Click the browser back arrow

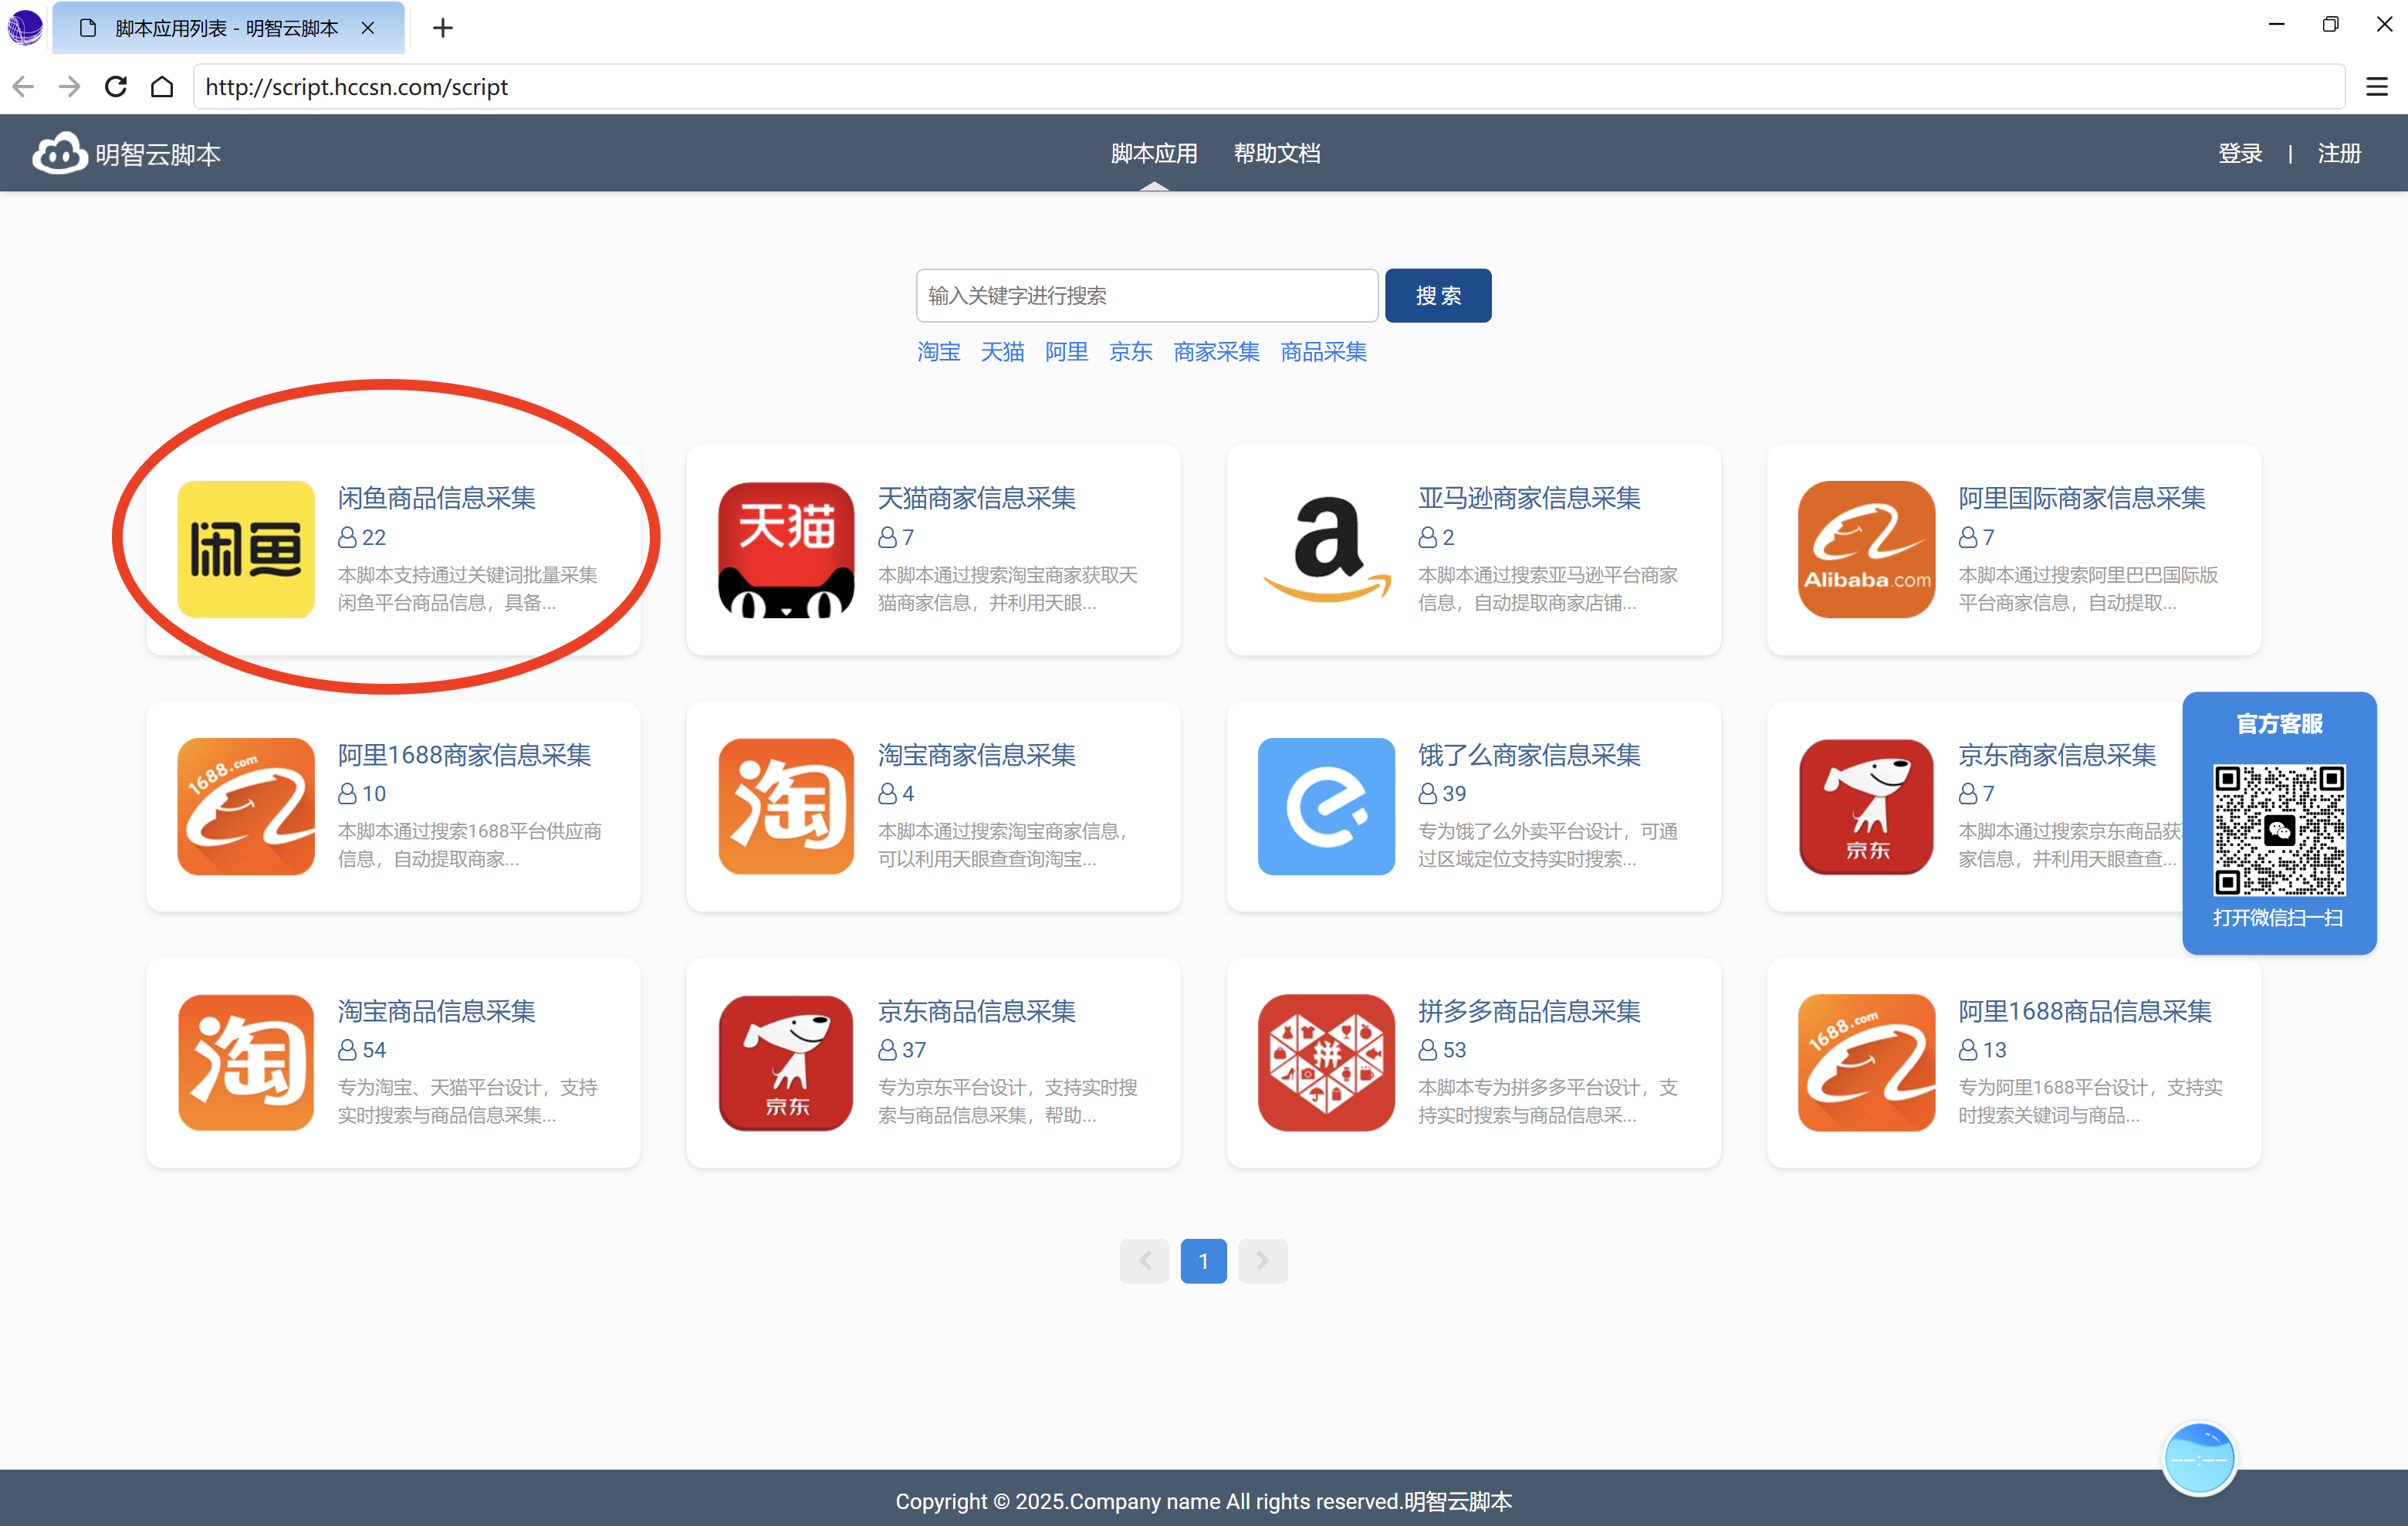coord(23,87)
